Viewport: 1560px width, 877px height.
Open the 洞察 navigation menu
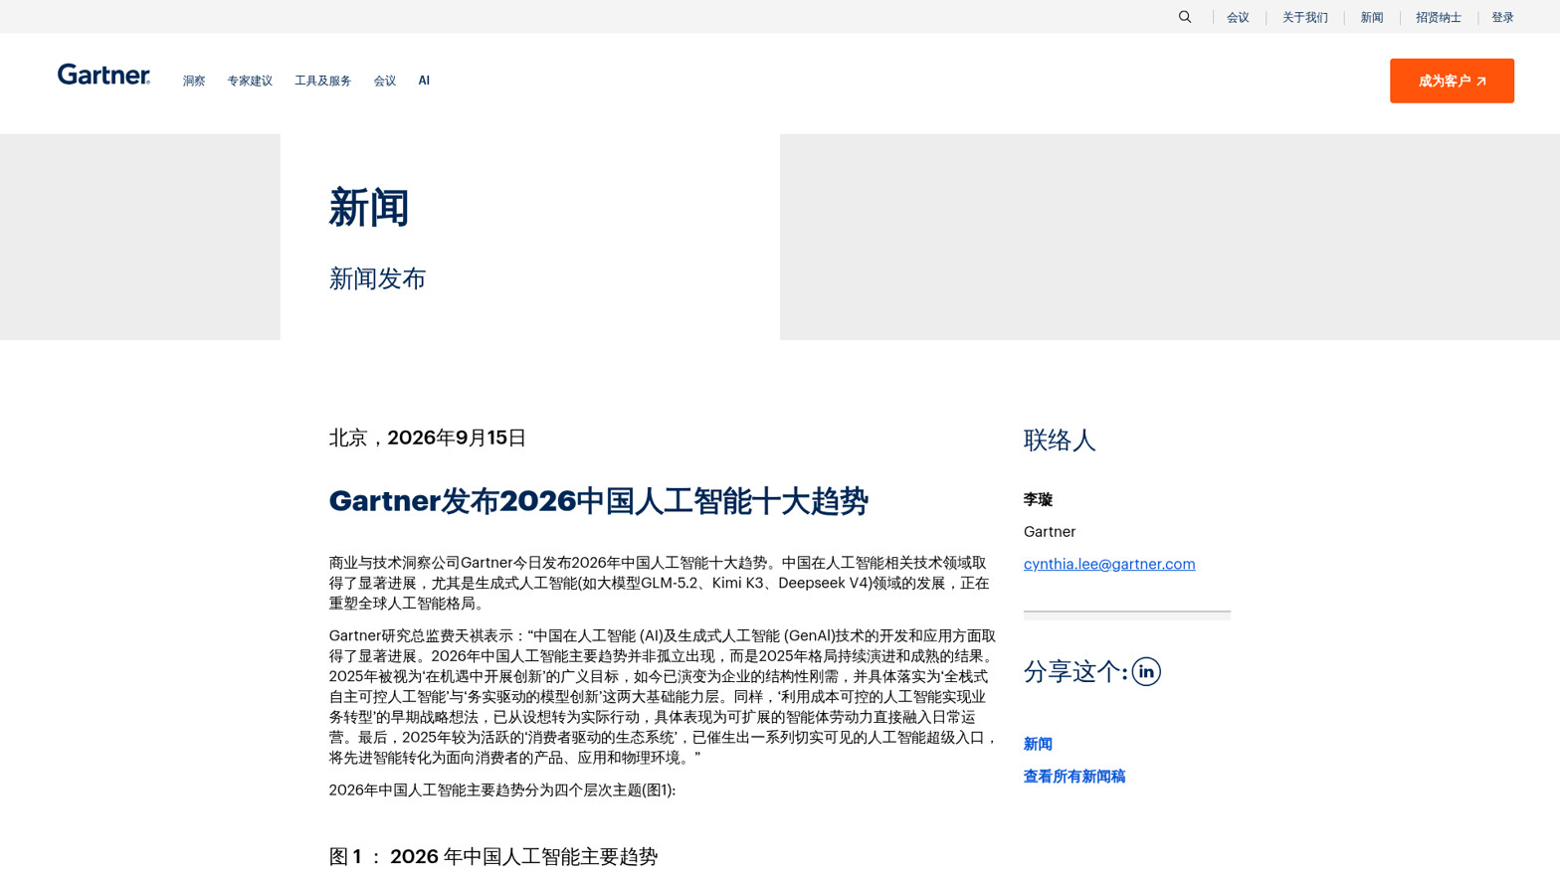coord(194,81)
